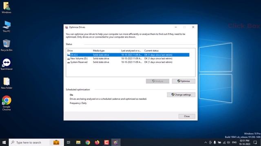Screen dimensions: 261x146
Task: Open the notification center icon
Action: coord(255,142)
